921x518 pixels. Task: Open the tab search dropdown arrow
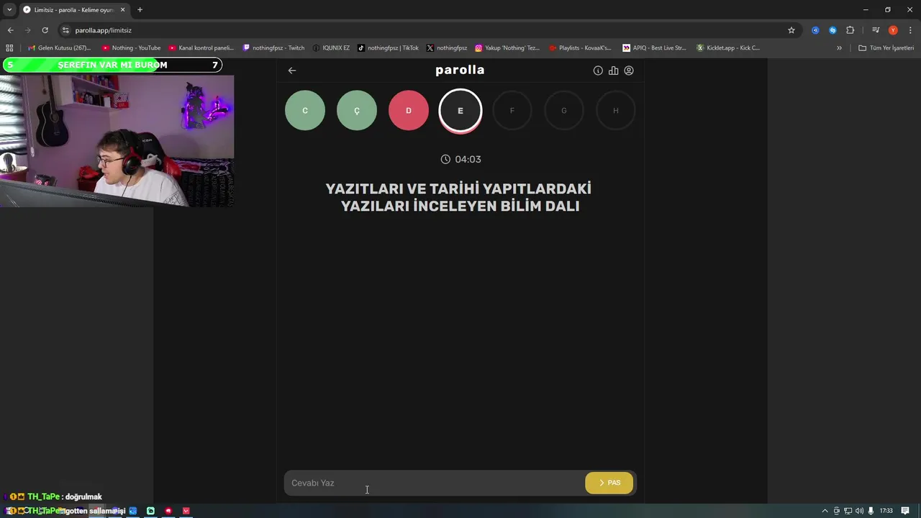pyautogui.click(x=9, y=10)
